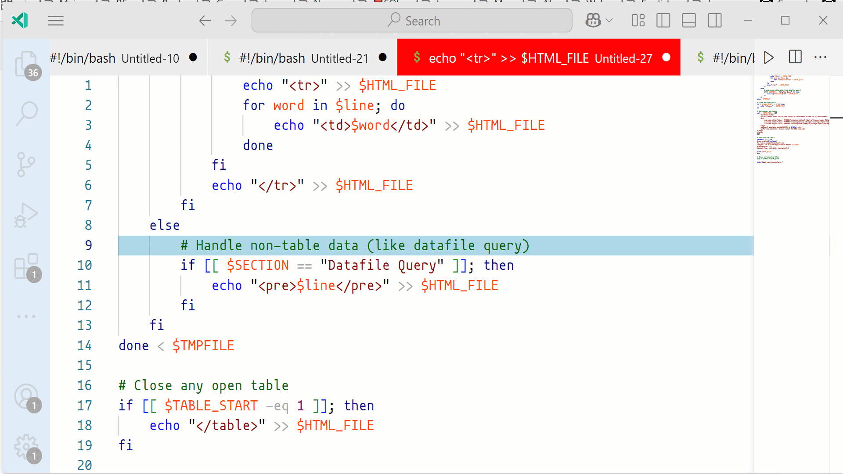The width and height of the screenshot is (843, 474).
Task: Toggle the primary side bar visibility
Action: [x=663, y=21]
